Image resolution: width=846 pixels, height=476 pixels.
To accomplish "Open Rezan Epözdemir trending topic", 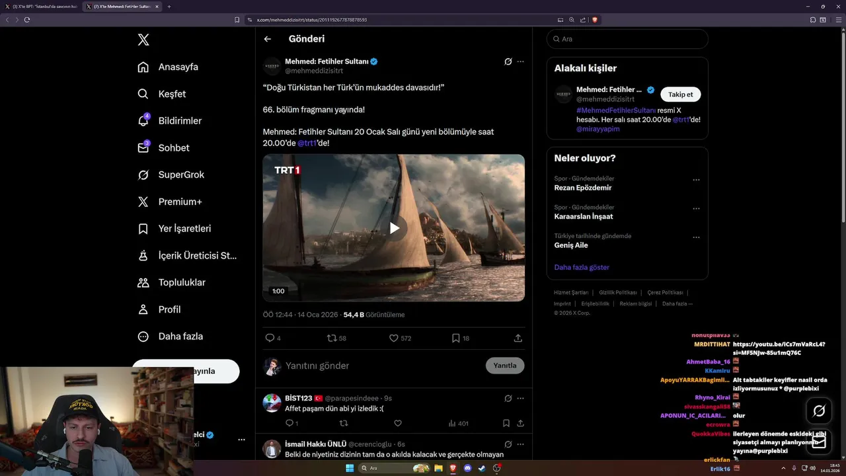I will click(x=583, y=188).
